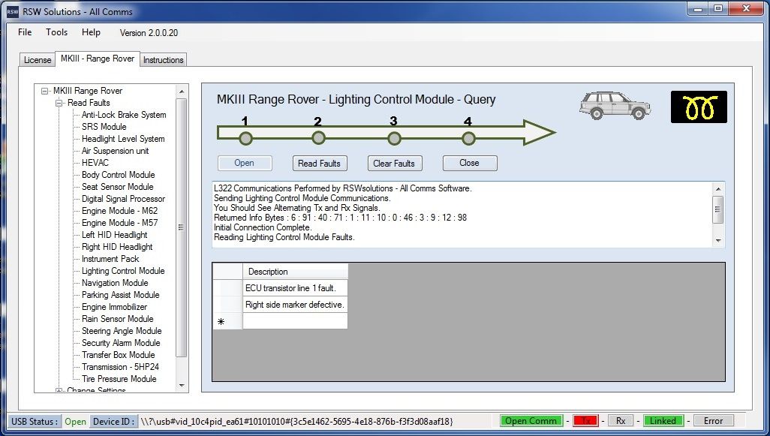Select HEVAC in the tree
This screenshot has width=770, height=436.
tap(95, 163)
